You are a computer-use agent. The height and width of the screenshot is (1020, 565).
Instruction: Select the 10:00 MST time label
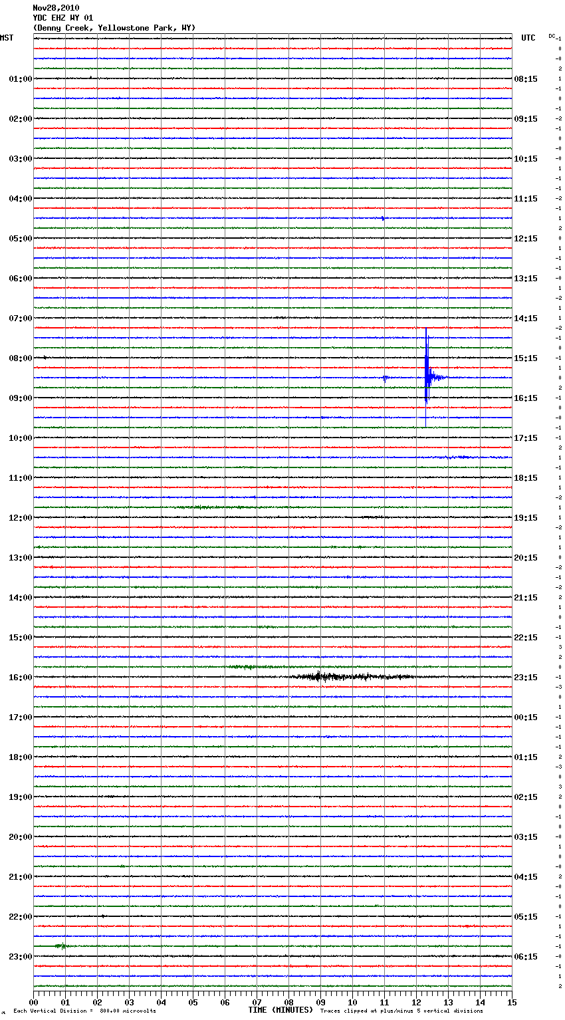(21, 438)
